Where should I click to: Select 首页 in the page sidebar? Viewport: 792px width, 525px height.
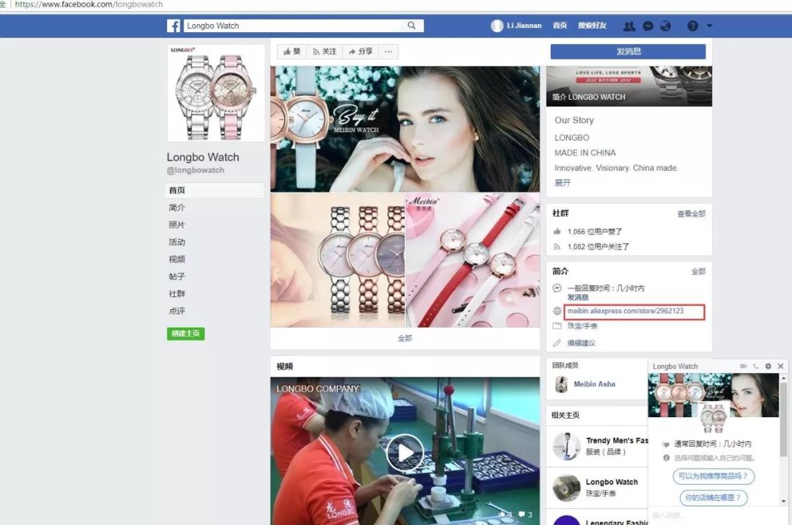click(215, 191)
